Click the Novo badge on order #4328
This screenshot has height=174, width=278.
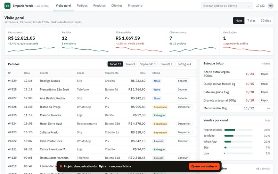[157, 90]
